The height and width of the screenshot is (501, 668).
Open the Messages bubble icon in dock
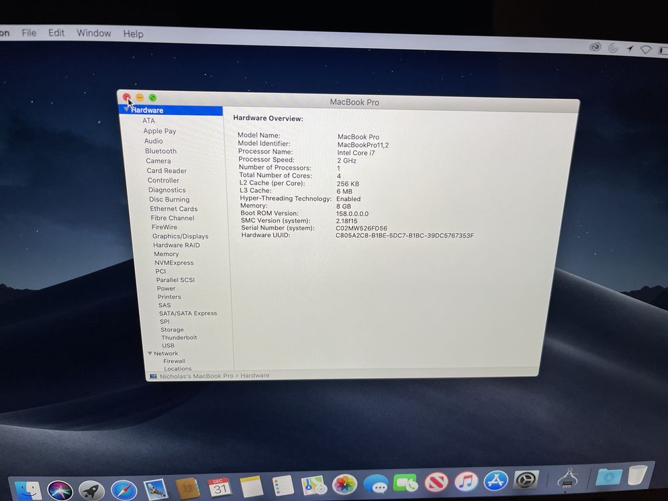click(x=375, y=484)
